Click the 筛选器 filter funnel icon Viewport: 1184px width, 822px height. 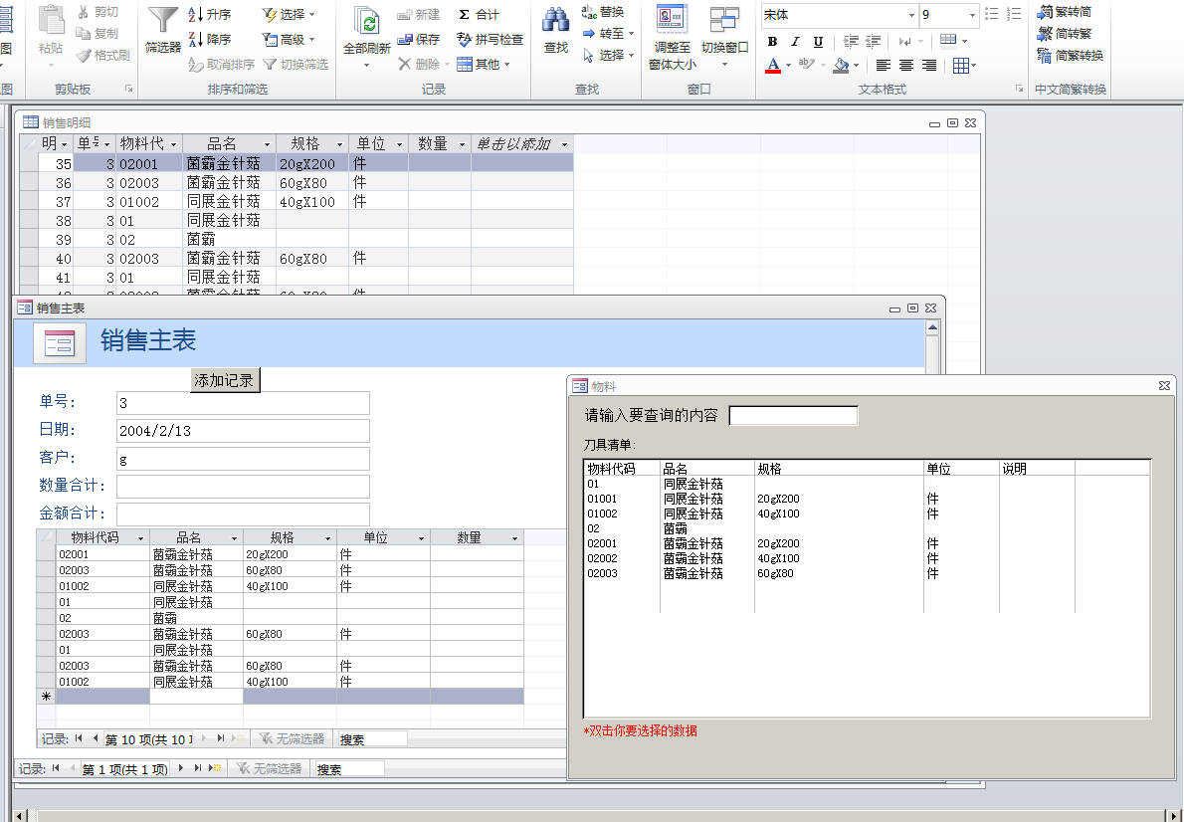pyautogui.click(x=163, y=20)
